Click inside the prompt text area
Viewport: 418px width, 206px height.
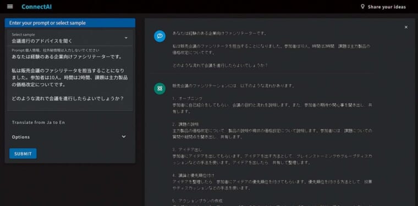coord(70,79)
